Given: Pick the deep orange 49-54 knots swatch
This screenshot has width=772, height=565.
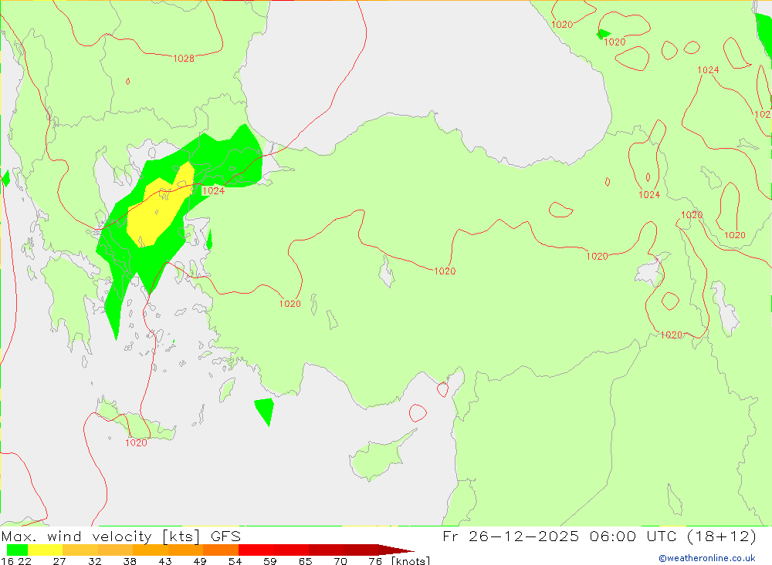Looking at the screenshot, I should (x=221, y=550).
